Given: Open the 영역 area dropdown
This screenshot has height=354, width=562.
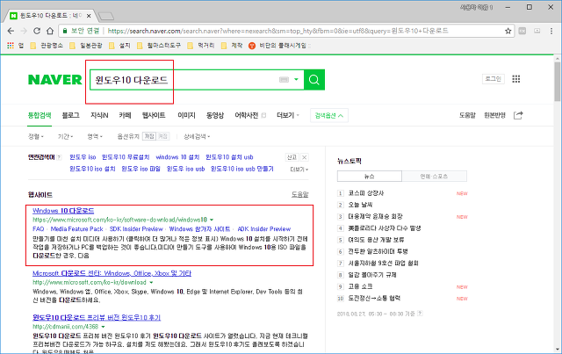Looking at the screenshot, I should tap(95, 136).
